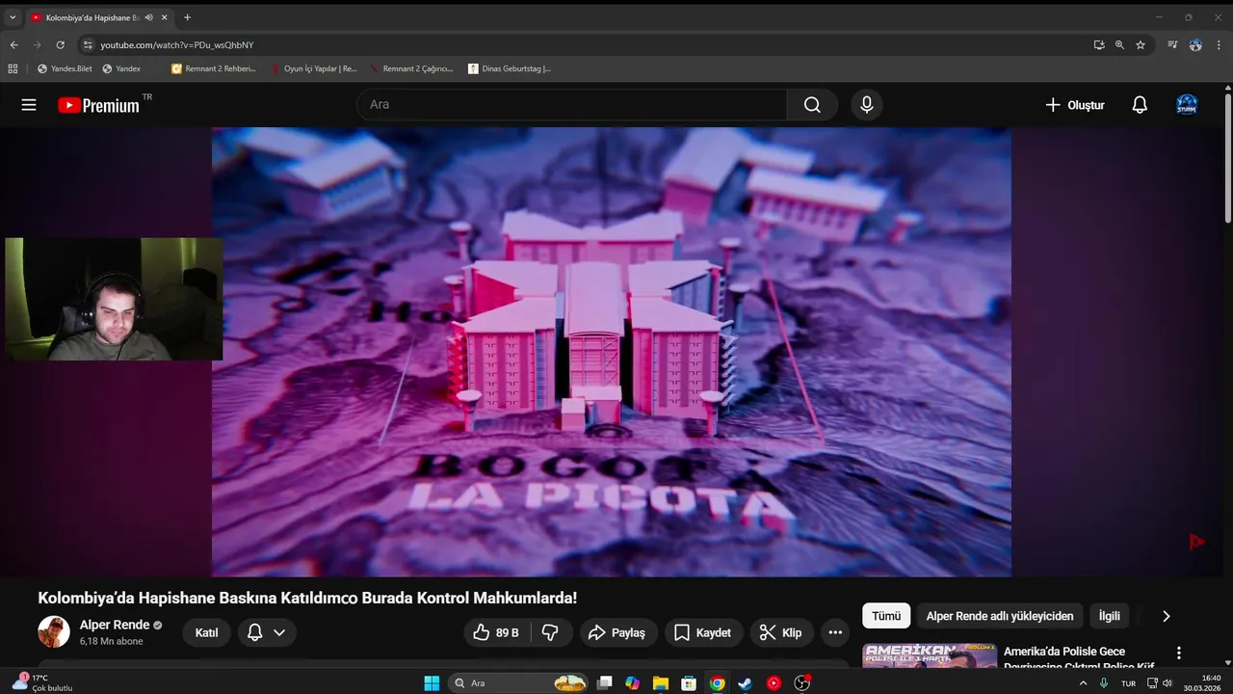Open Yandex bookmark

click(x=121, y=68)
